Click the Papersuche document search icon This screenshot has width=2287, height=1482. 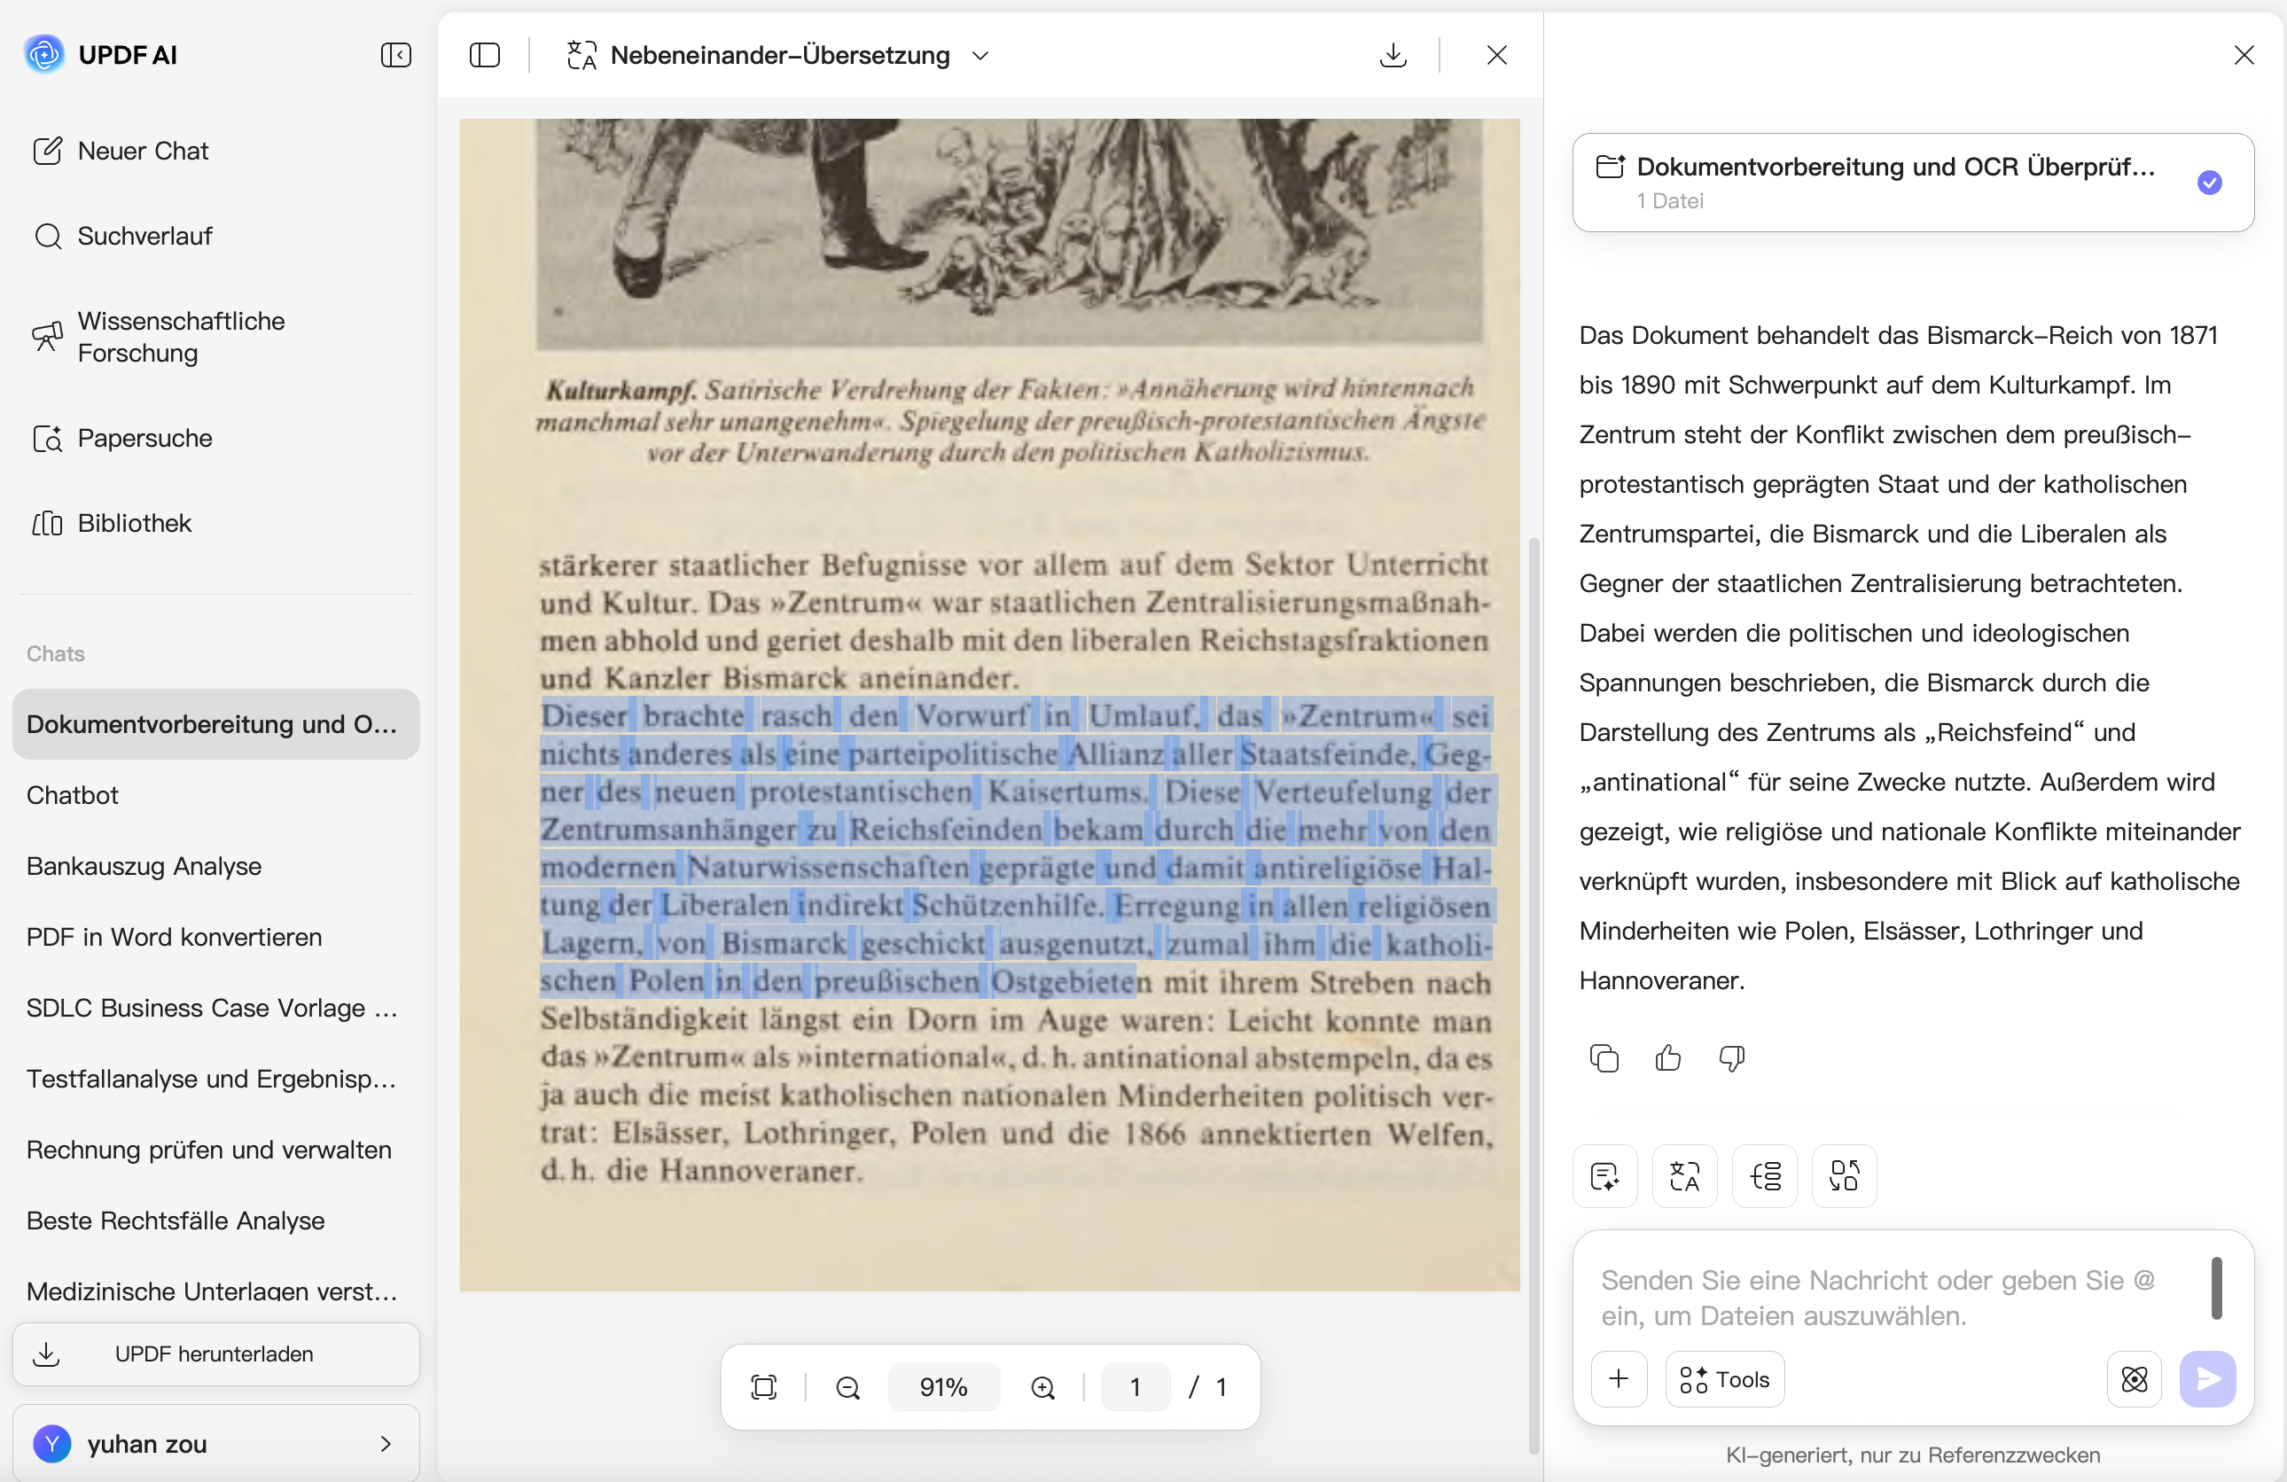tap(47, 438)
